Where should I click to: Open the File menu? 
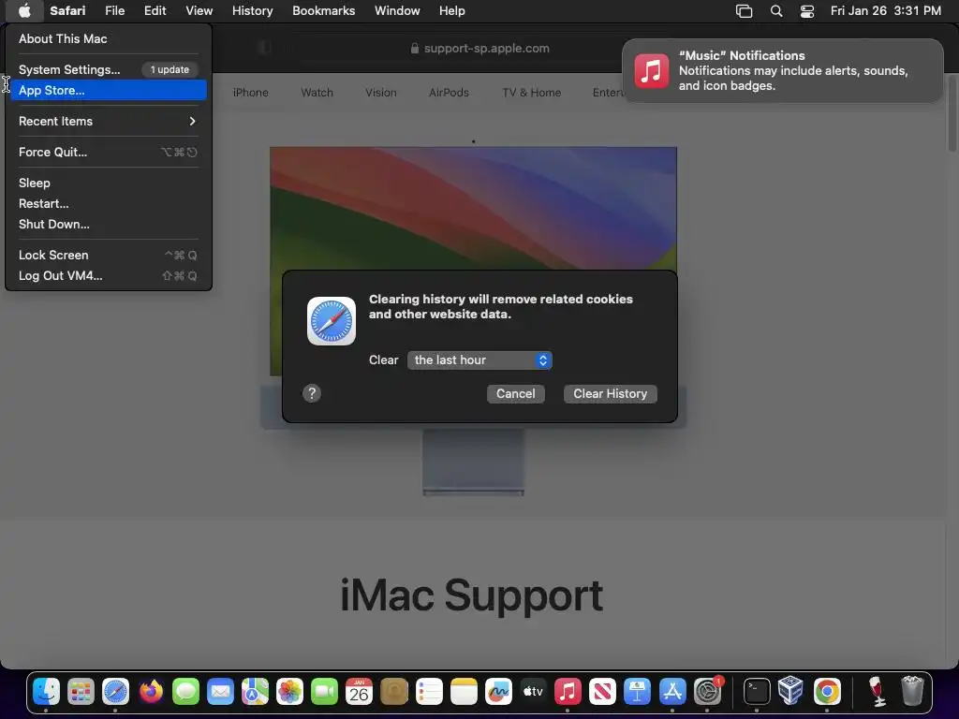tap(114, 11)
